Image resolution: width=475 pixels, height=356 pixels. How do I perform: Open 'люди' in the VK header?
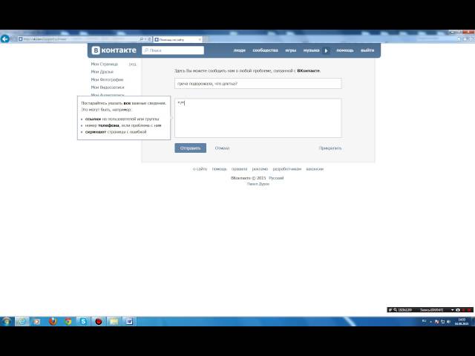tap(239, 50)
